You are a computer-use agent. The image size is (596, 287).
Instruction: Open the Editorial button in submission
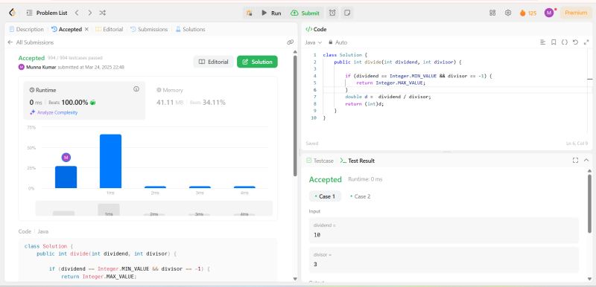214,62
